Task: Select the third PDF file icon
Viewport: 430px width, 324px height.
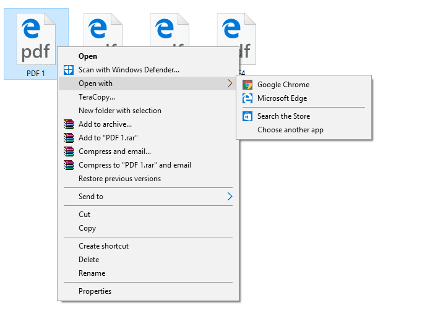Action: (170, 30)
